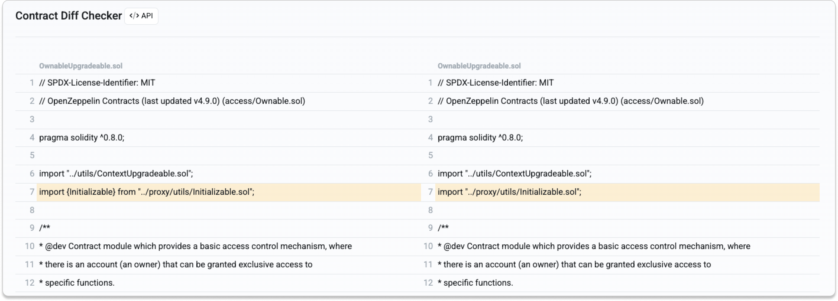Click the code brackets icon in API button
The image size is (838, 301).
(134, 16)
